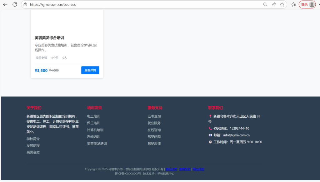Click the browser back arrow
Image resolution: width=320 pixels, height=182 pixels.
tap(5, 4)
